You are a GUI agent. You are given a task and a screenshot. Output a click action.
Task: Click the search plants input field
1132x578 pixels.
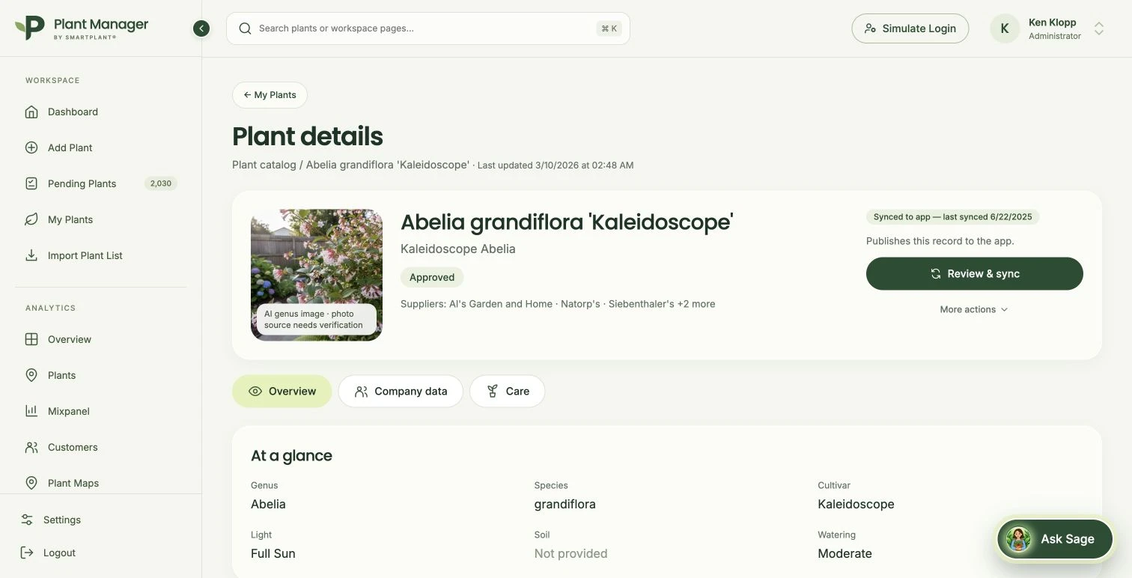pos(427,28)
